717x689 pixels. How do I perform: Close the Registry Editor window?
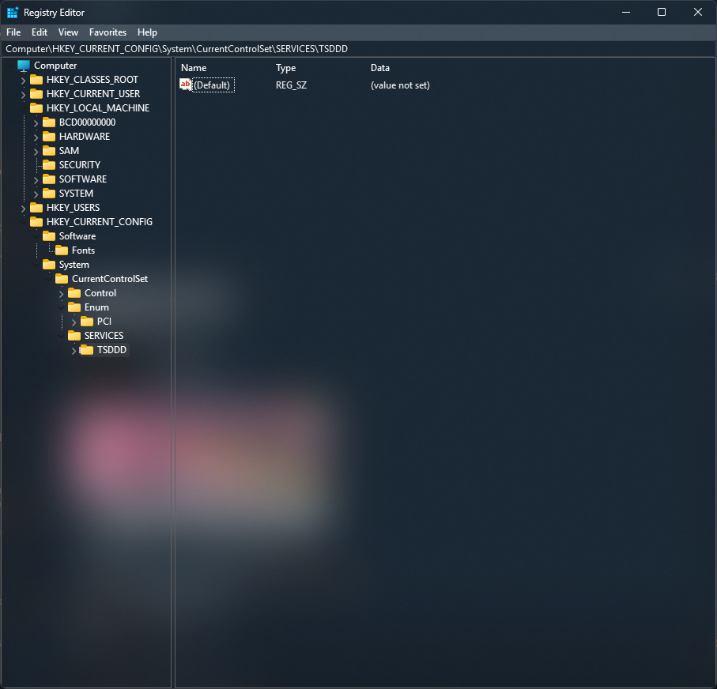698,13
